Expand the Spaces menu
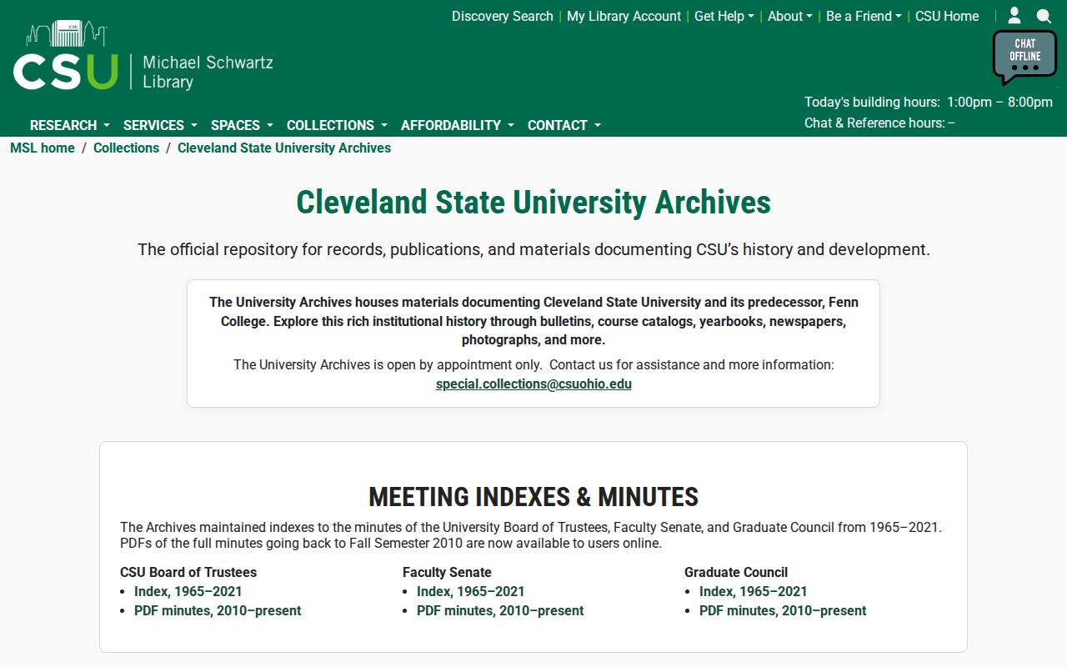 242,125
